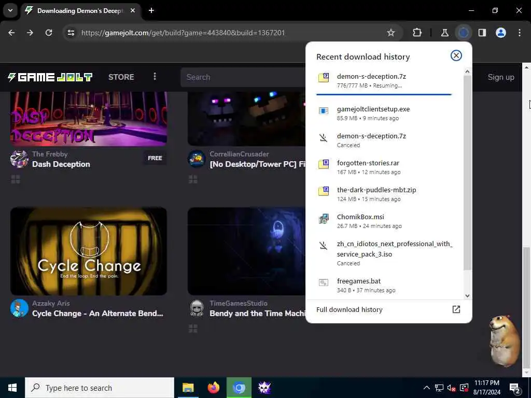Open the Dash Deception title link
This screenshot has height=398, width=531.
[61, 164]
